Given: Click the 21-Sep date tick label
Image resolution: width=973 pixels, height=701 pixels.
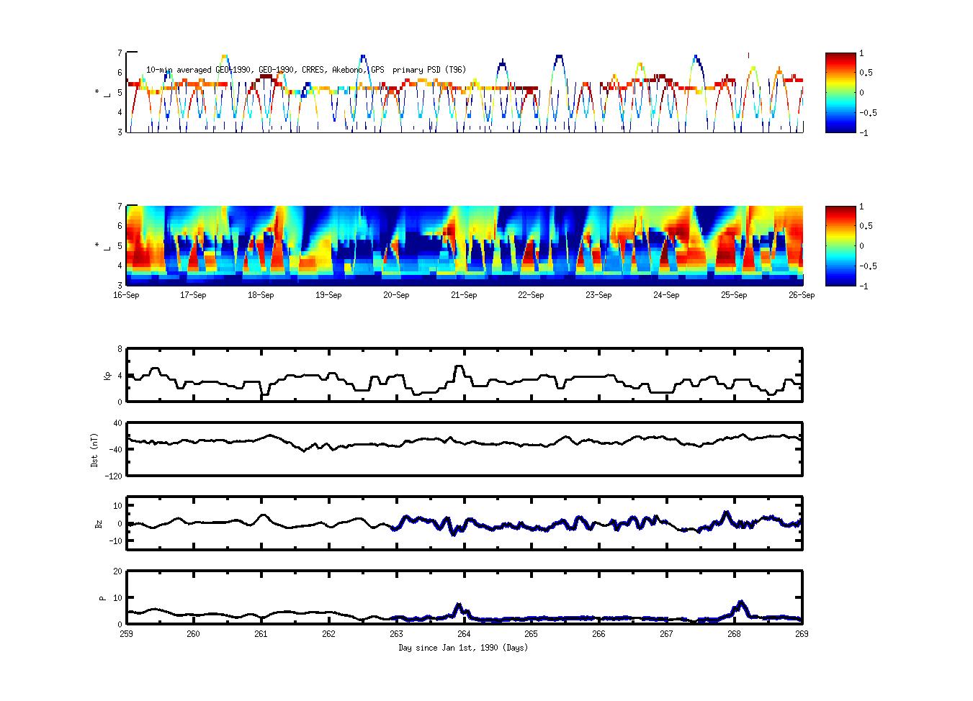Looking at the screenshot, I should pyautogui.click(x=464, y=295).
